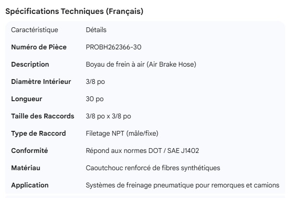Select the Détails column header
Screen dimensions: 290x198
click(96, 30)
